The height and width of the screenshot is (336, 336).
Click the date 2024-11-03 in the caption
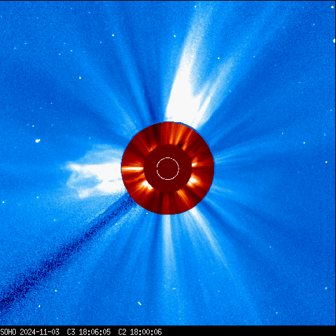[x=39, y=332]
